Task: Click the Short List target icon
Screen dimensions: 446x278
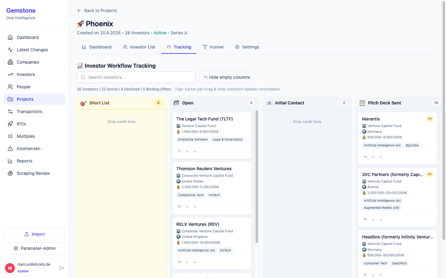Action: [x=84, y=103]
